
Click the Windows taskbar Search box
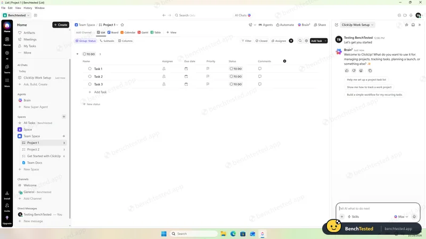click(x=193, y=234)
